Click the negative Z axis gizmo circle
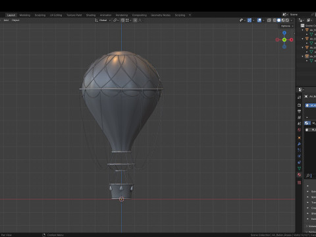The width and height of the screenshot is (316, 237). pos(284,47)
